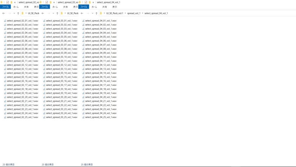Viewport: 296px width, 167px height.
Task: Click UI_SE_Pack breadcrumb in select_spread_02 window
Action: coord(34,13)
